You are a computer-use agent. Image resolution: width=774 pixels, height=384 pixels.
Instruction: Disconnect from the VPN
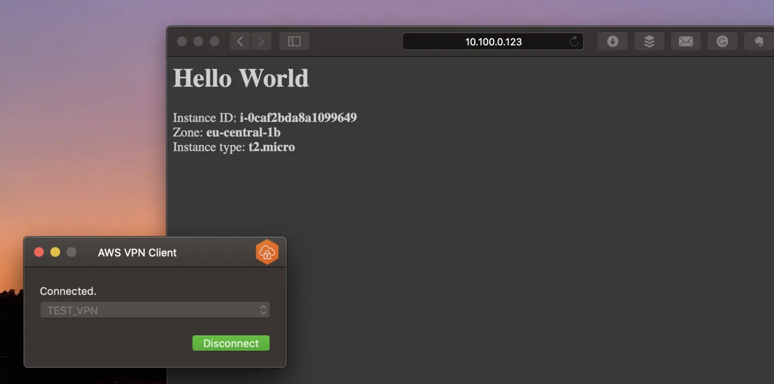(x=231, y=343)
